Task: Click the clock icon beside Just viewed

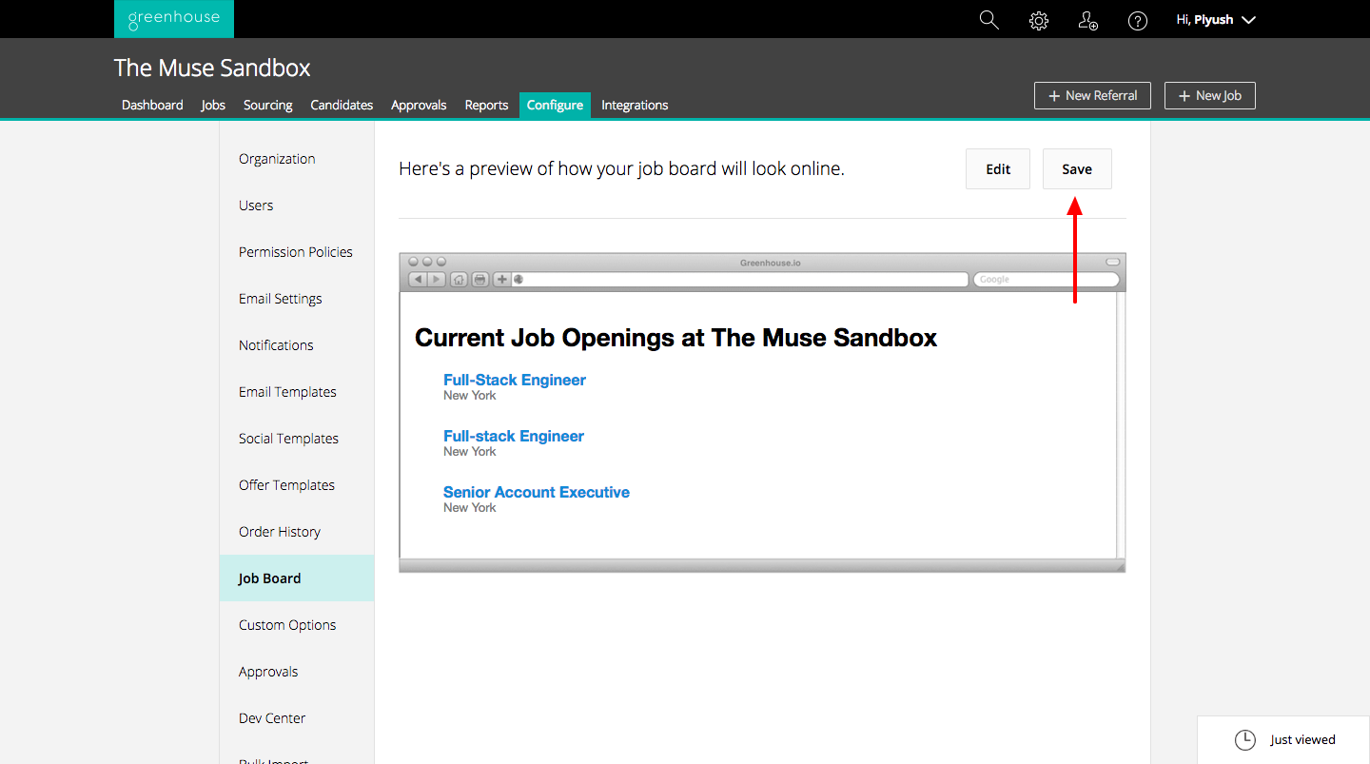Action: (1245, 739)
